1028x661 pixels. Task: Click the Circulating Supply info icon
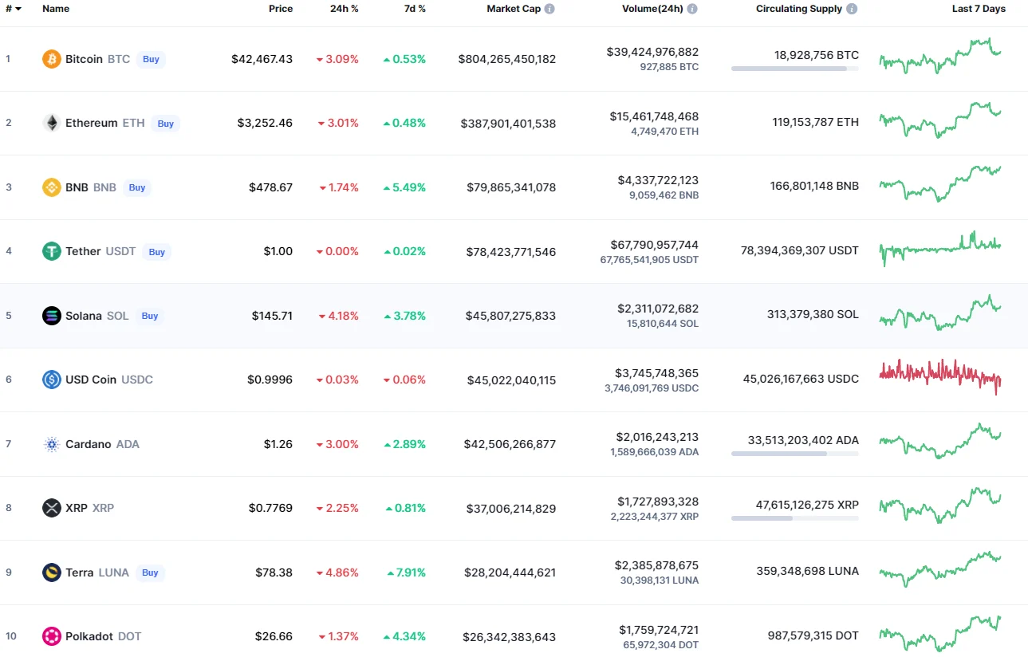852,9
